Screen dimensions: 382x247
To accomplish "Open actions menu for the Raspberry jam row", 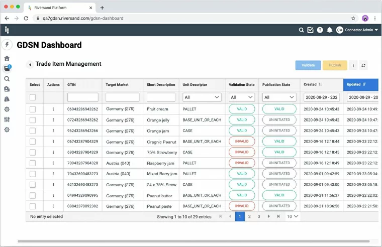I will pos(53,163).
